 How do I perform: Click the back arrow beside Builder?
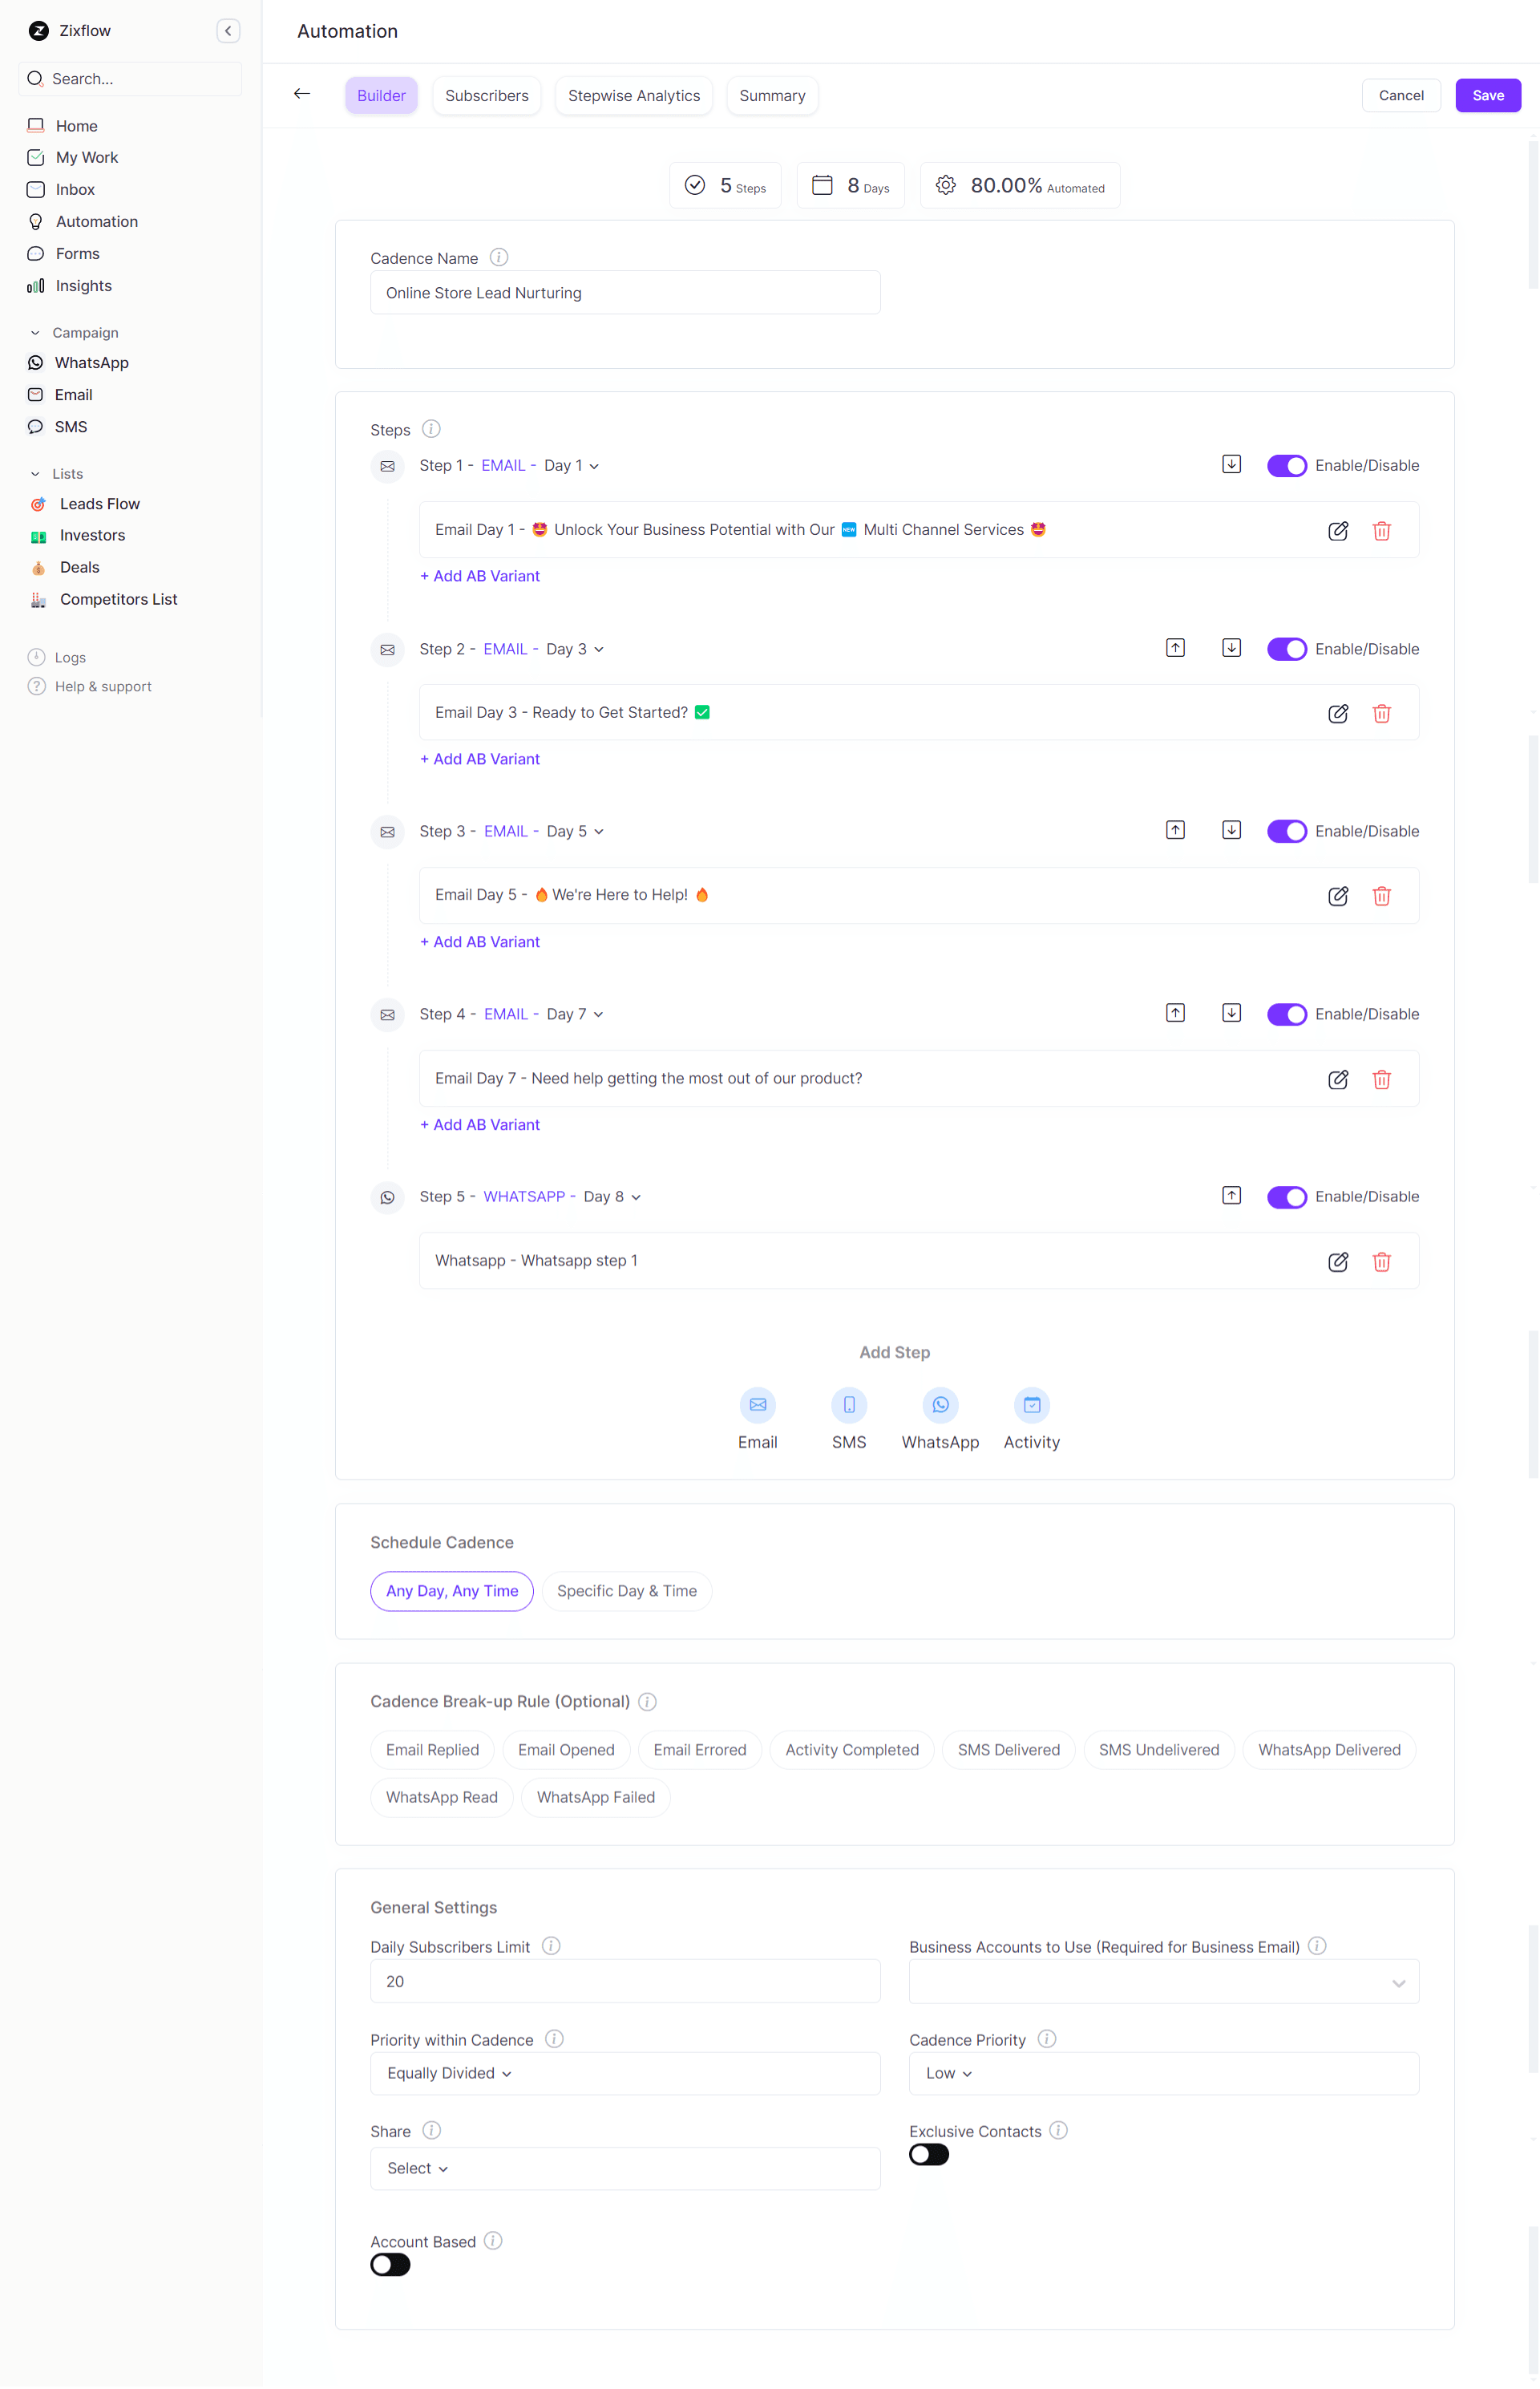point(302,94)
